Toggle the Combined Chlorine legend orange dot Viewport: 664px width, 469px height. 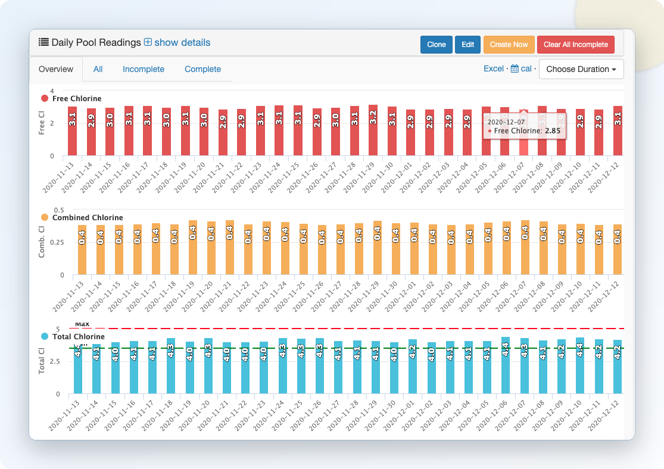click(x=45, y=217)
